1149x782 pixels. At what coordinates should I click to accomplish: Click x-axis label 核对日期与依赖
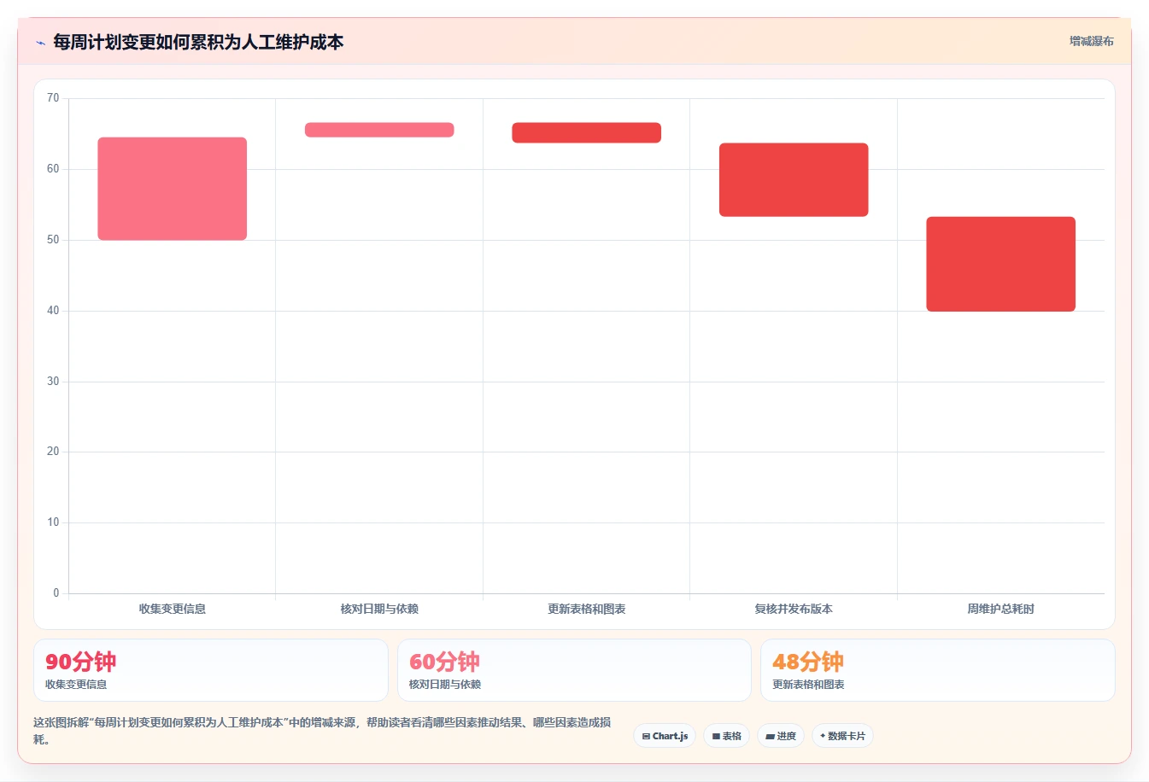tap(379, 609)
